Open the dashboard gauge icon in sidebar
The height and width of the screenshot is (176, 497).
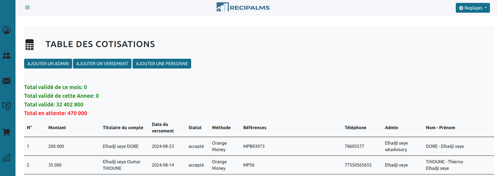[7, 30]
